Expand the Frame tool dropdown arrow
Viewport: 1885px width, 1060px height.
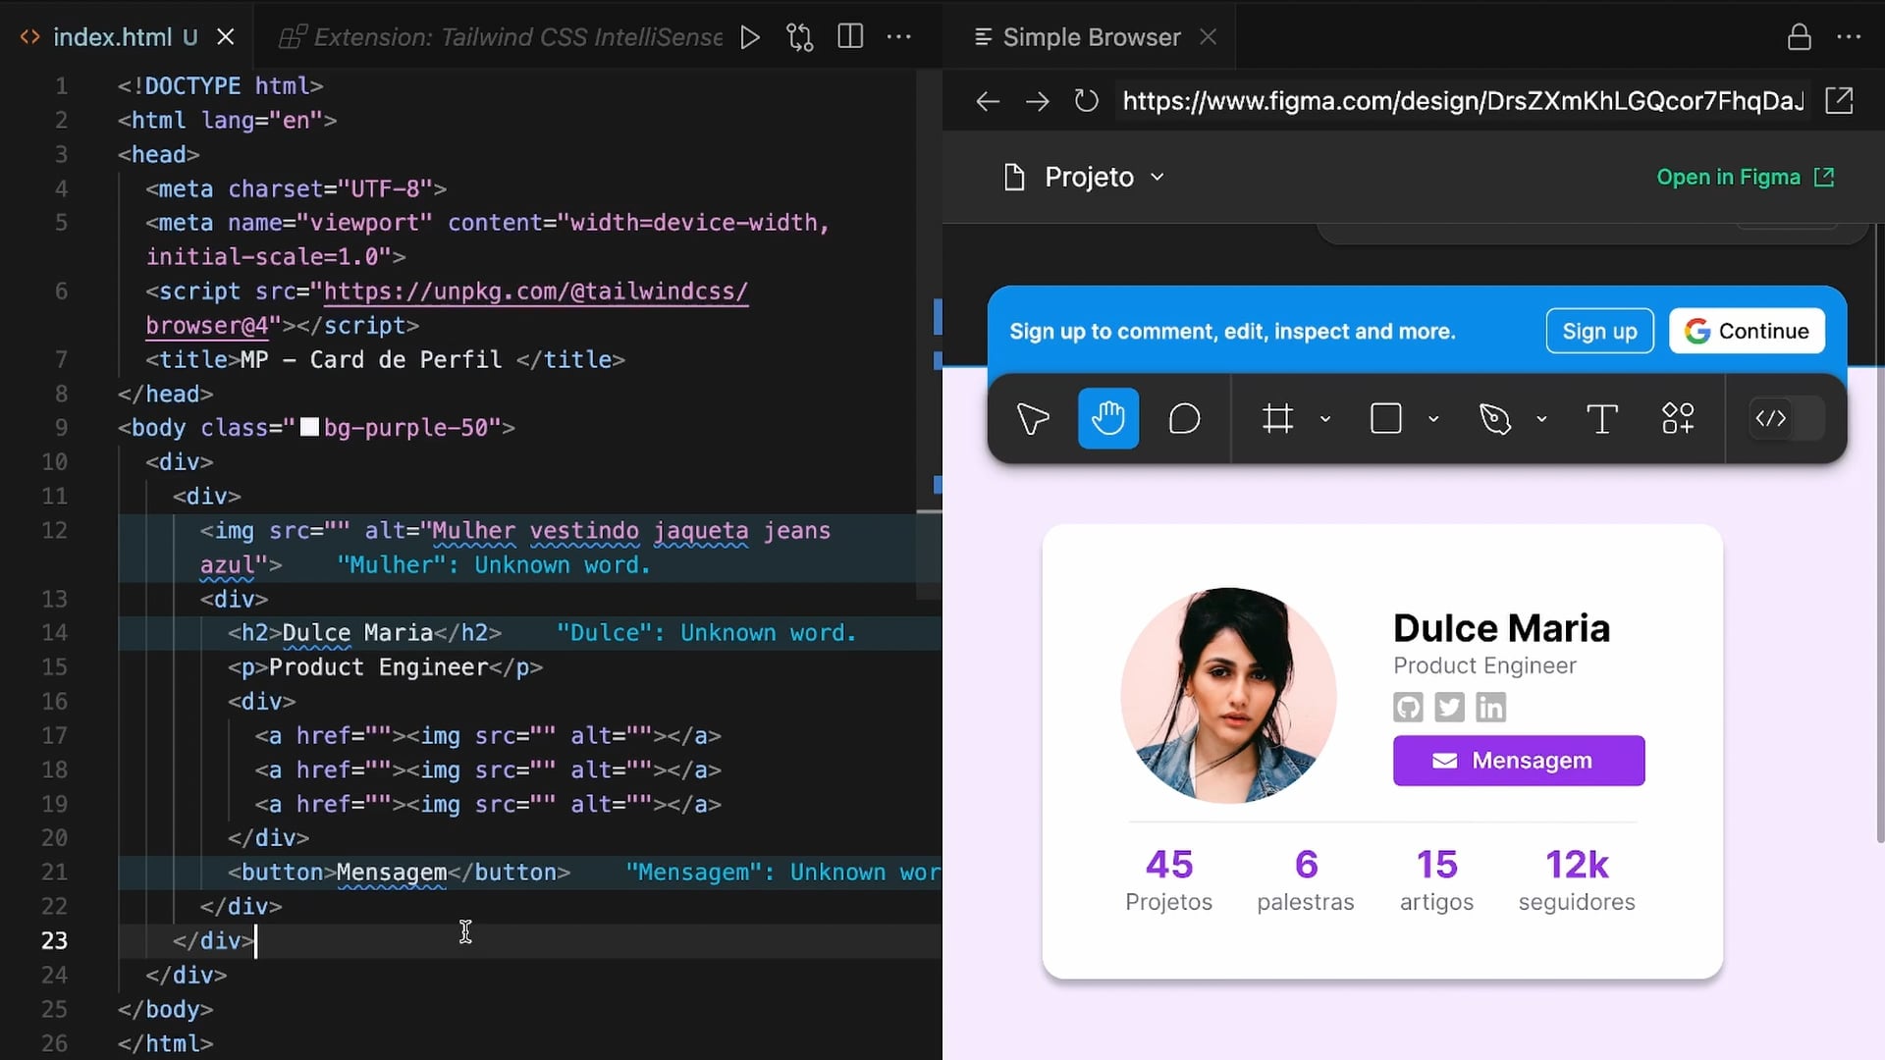pyautogui.click(x=1325, y=419)
